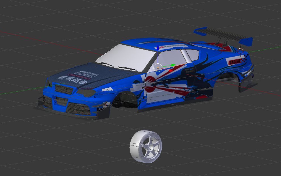
Task: Click the green Y-axis gizmo arrow
Action: [x=173, y=65]
